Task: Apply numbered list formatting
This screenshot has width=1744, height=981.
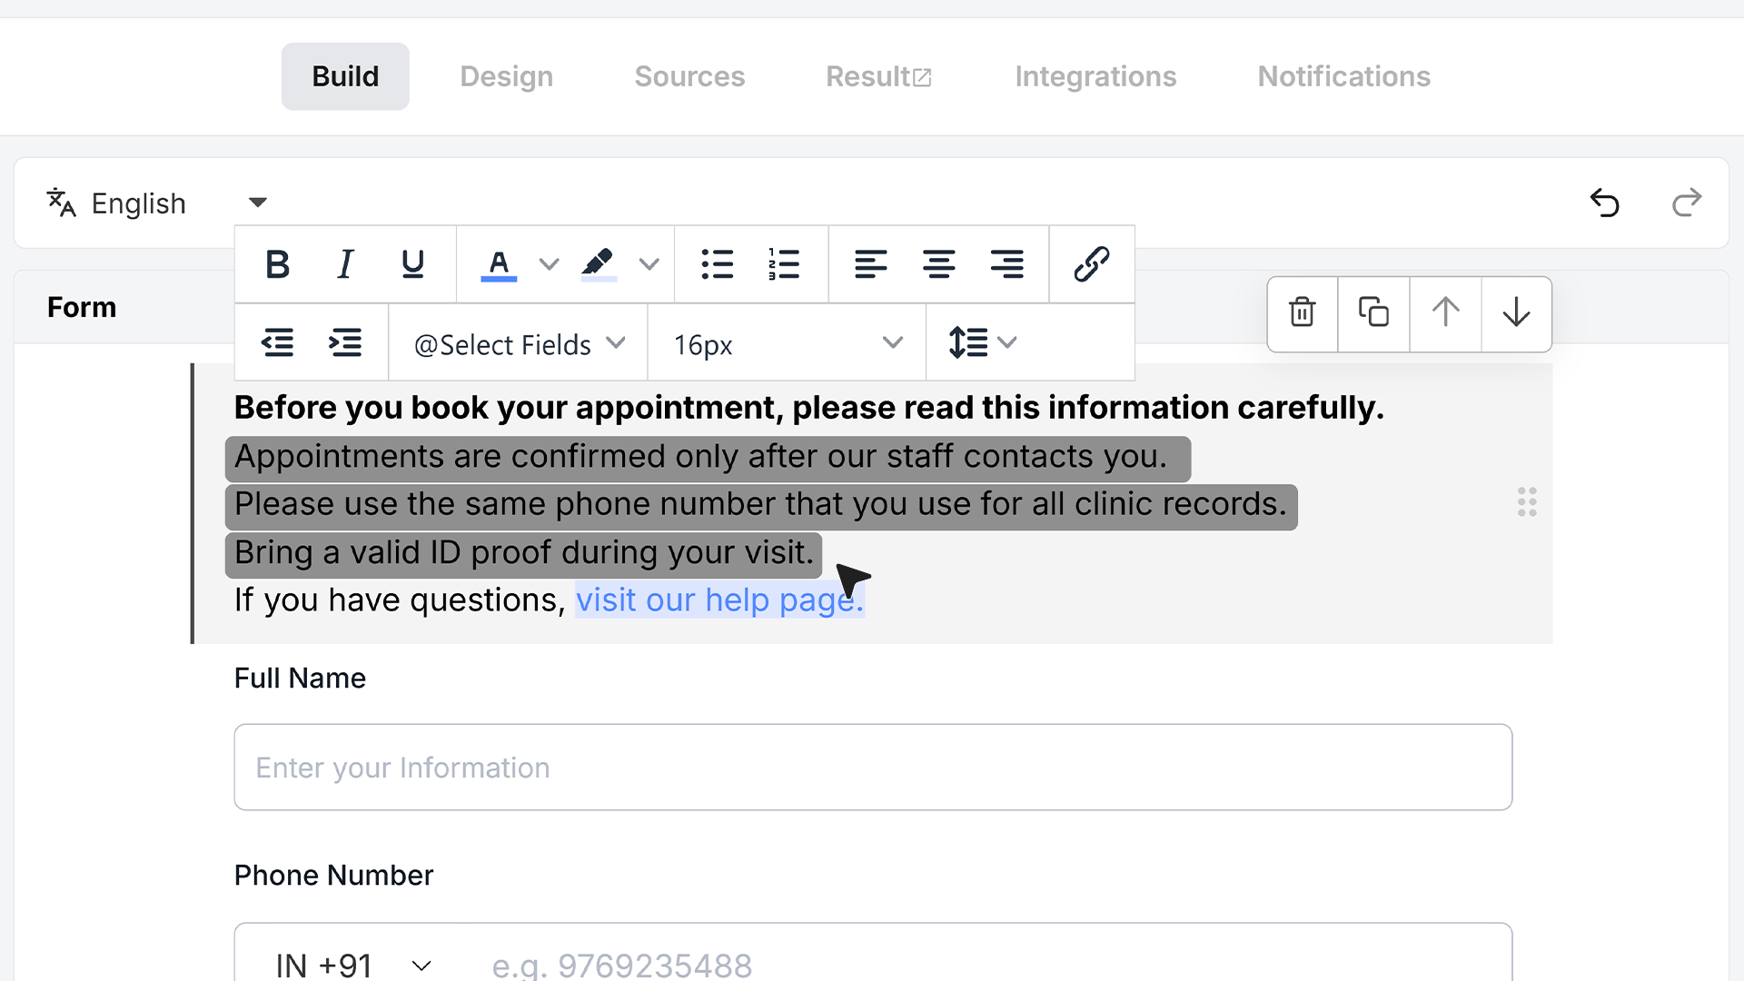Action: (784, 264)
